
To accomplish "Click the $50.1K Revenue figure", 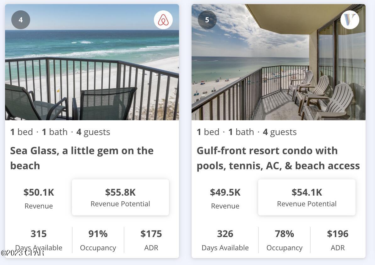I will click(39, 192).
